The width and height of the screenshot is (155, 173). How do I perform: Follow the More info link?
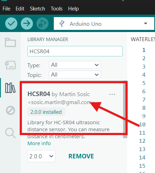(x=39, y=143)
